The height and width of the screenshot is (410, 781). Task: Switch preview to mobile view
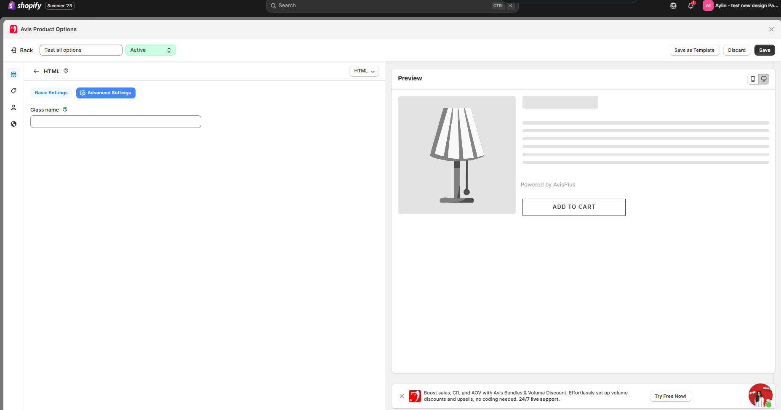pyautogui.click(x=753, y=79)
